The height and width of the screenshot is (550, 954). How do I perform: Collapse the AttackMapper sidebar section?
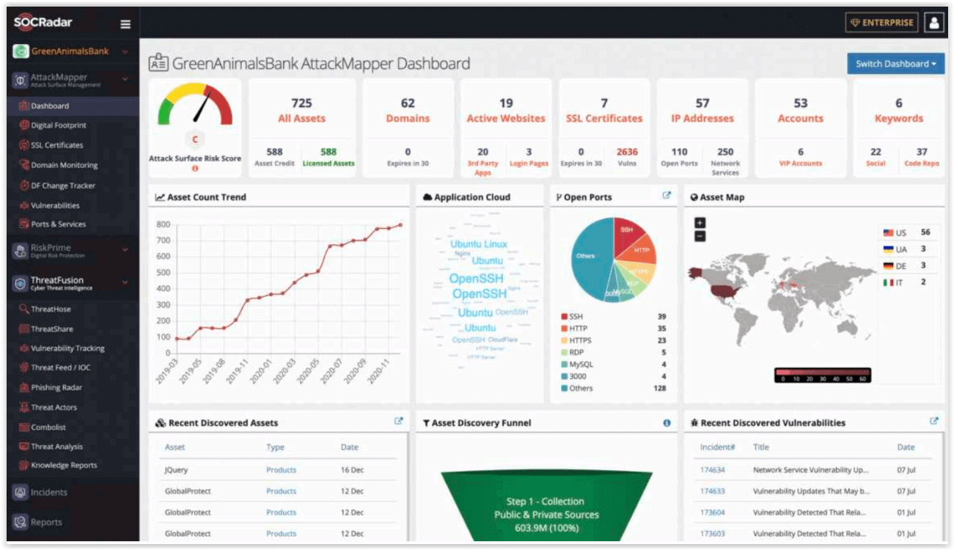[x=124, y=78]
